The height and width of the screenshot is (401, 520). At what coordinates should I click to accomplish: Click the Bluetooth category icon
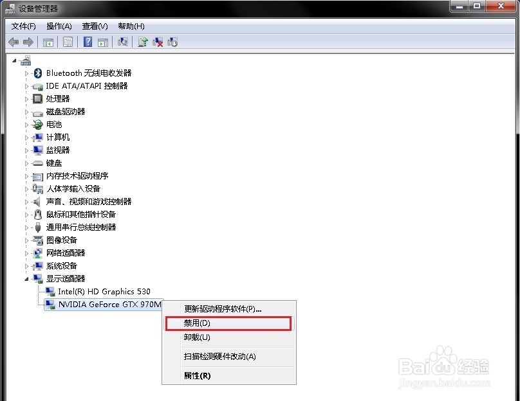click(38, 73)
